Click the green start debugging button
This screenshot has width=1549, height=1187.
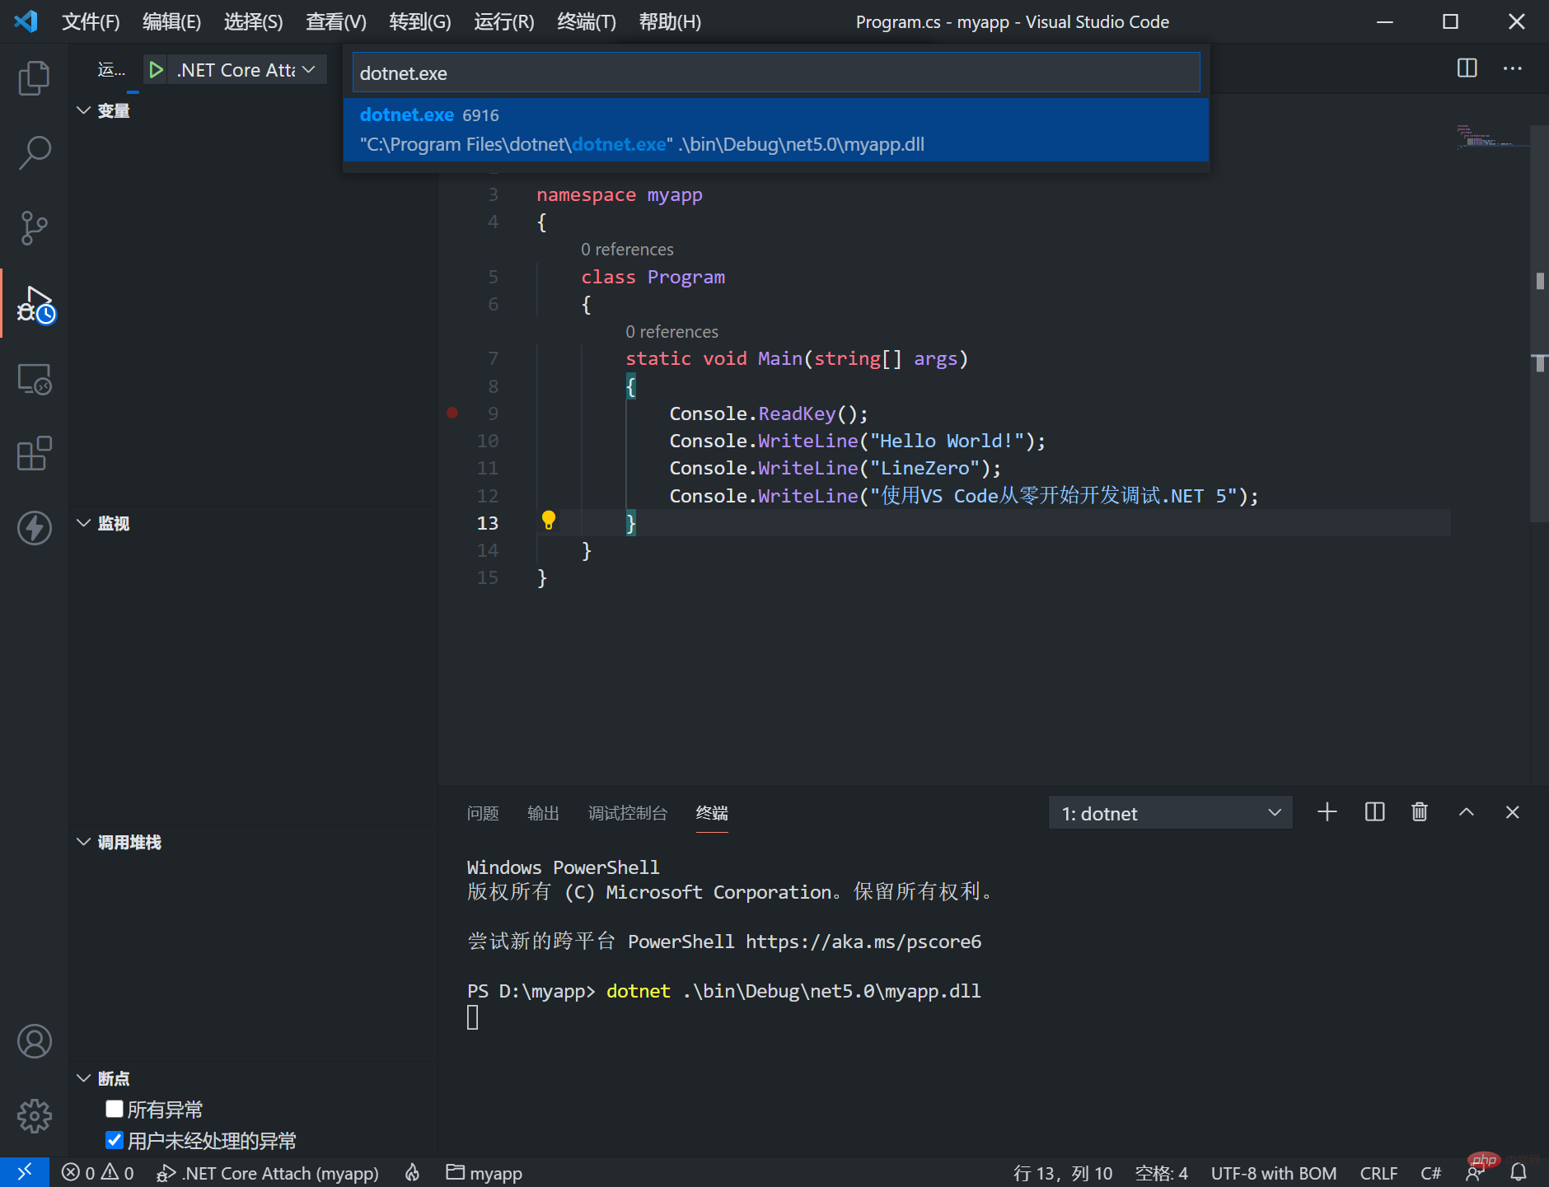click(x=156, y=69)
